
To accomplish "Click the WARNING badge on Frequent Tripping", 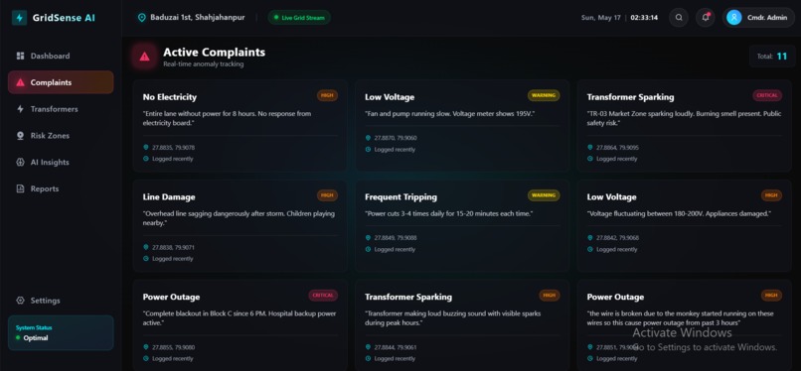I will 544,195.
